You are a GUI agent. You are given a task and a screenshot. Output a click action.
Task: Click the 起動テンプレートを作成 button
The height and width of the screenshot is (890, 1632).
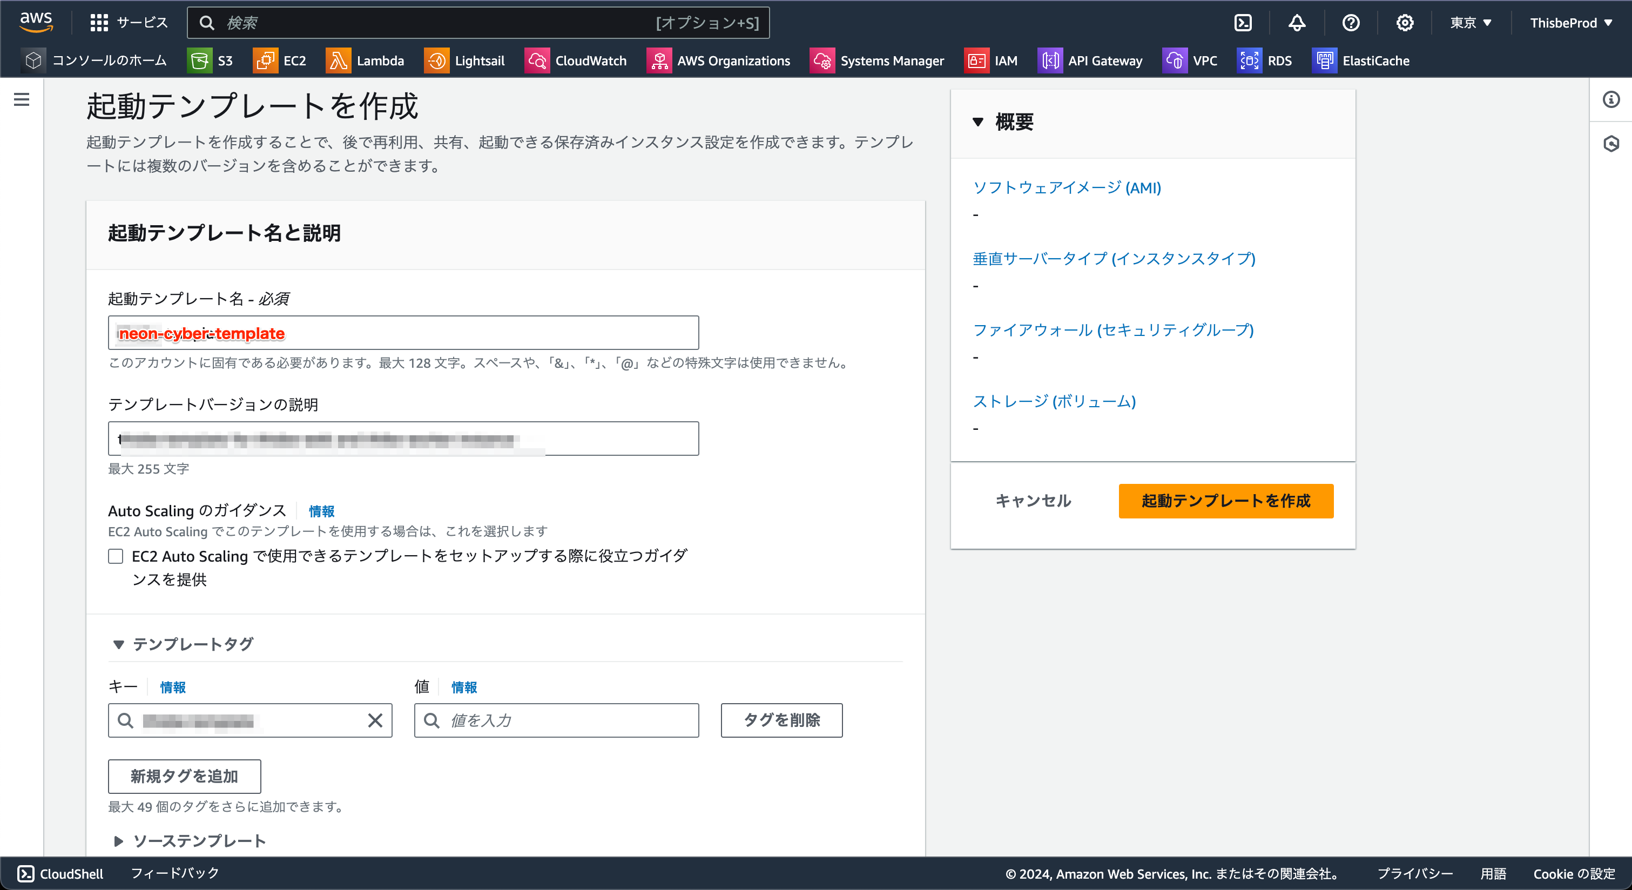1225,501
